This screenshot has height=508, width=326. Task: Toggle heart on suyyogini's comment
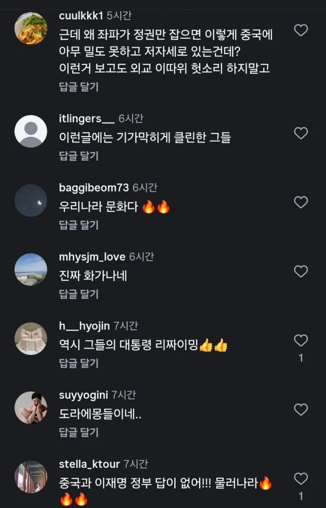click(301, 409)
